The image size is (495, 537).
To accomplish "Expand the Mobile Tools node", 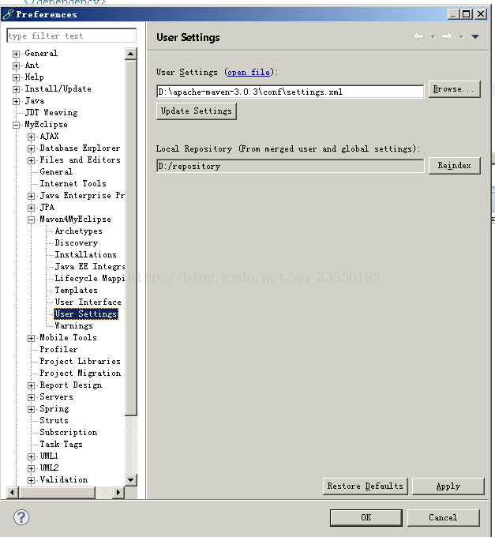I will pyautogui.click(x=31, y=338).
